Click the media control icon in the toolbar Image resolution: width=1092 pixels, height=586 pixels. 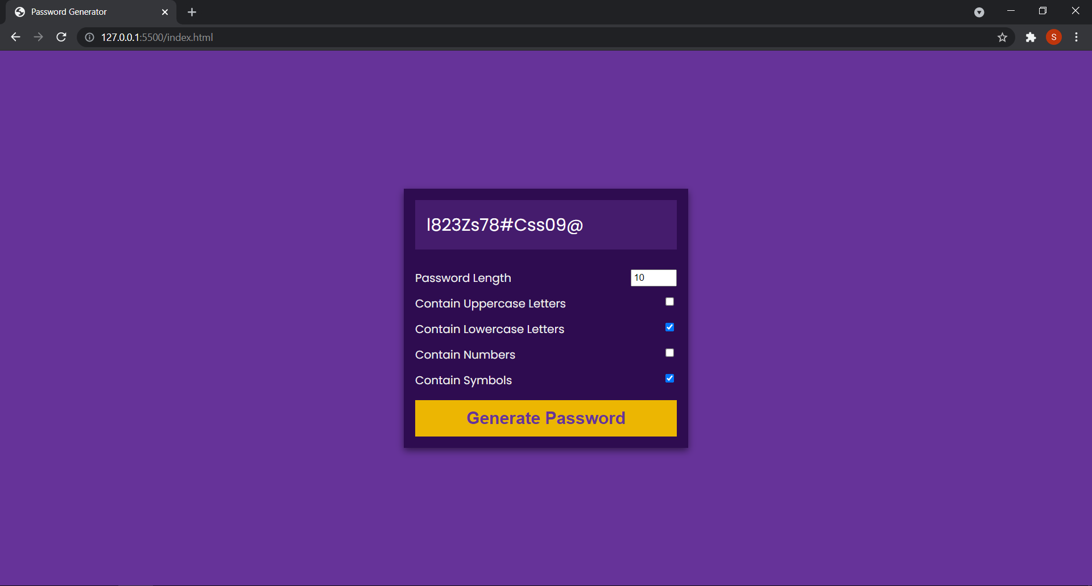point(979,12)
